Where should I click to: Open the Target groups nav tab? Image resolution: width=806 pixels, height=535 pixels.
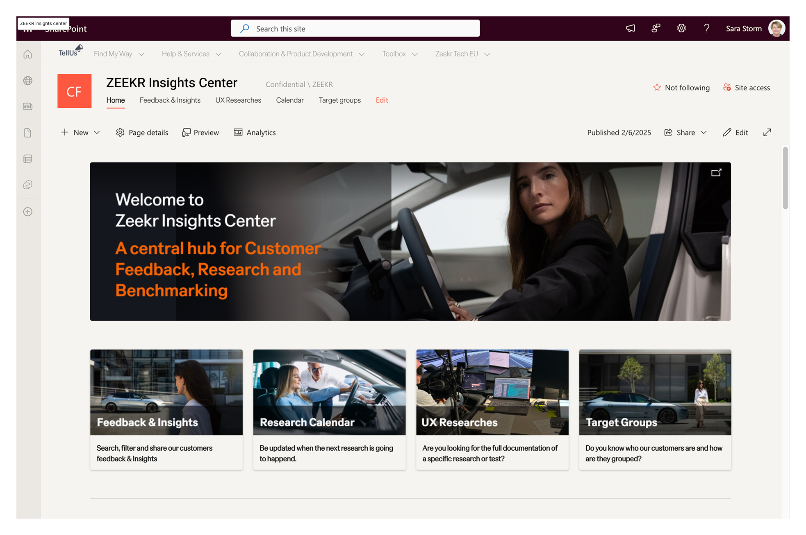coord(340,100)
